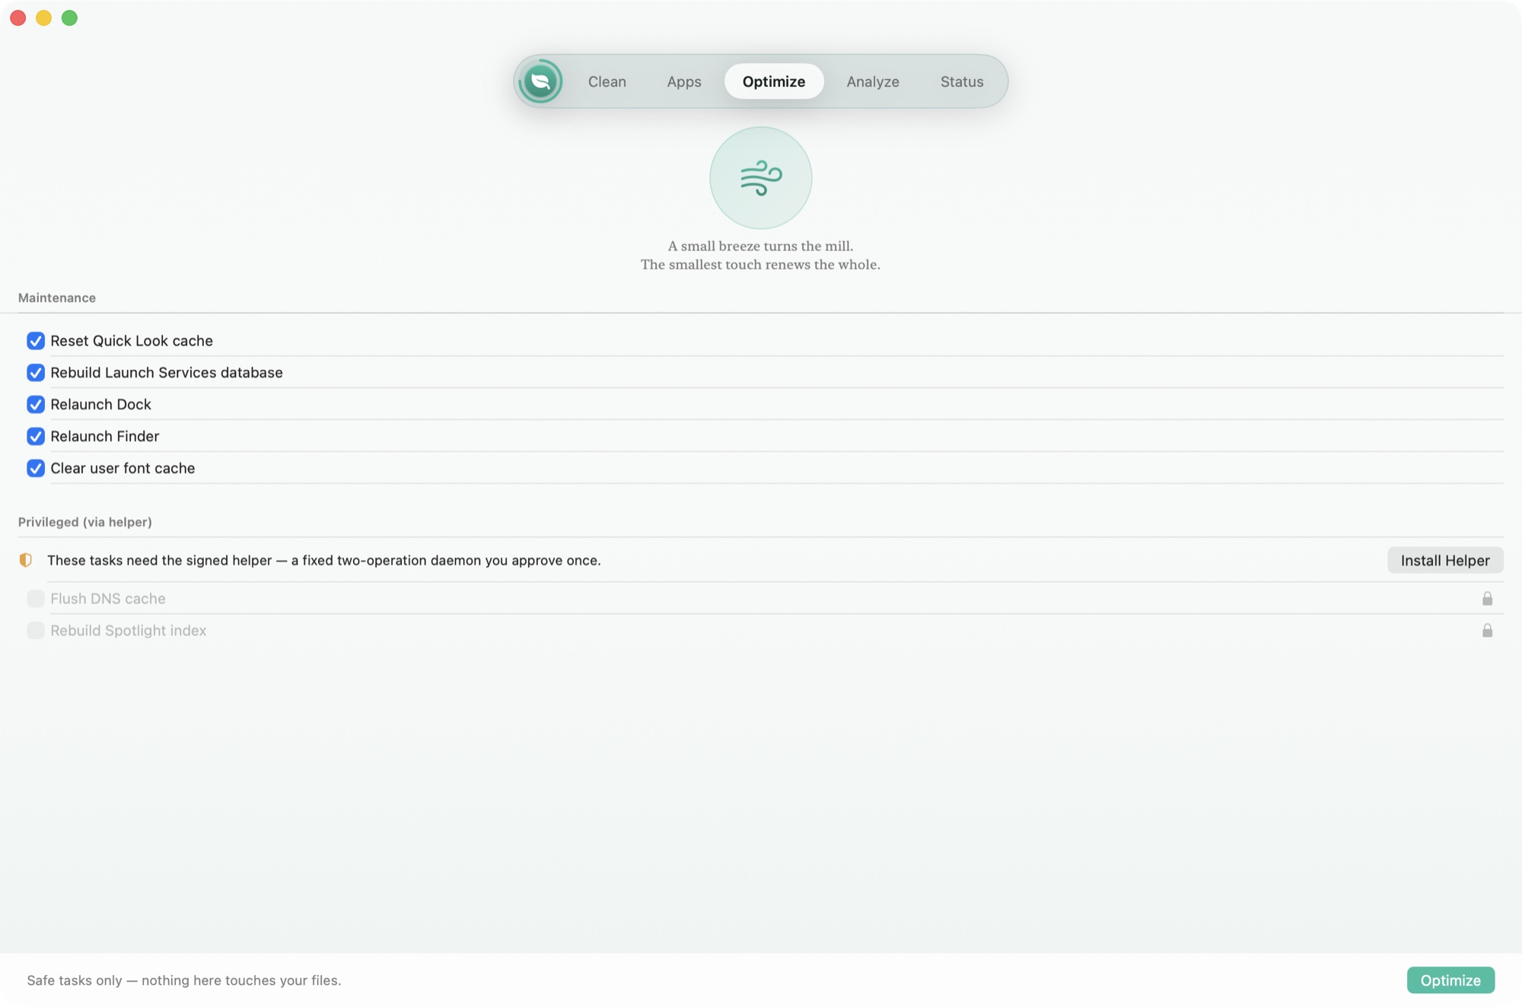The height and width of the screenshot is (1007, 1522).
Task: Uncheck Rebuild Launch Services database
Action: [x=36, y=372]
